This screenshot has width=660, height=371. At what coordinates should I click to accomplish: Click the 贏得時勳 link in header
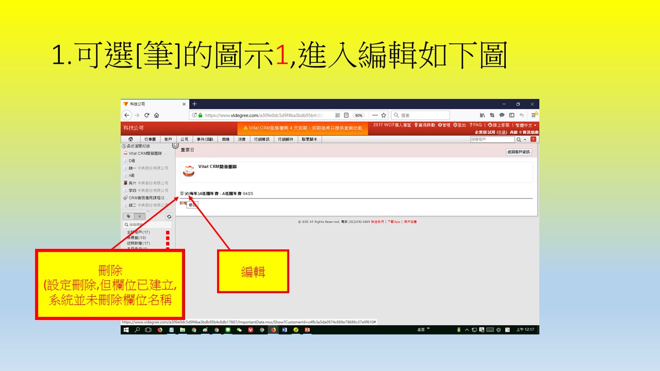point(425,125)
